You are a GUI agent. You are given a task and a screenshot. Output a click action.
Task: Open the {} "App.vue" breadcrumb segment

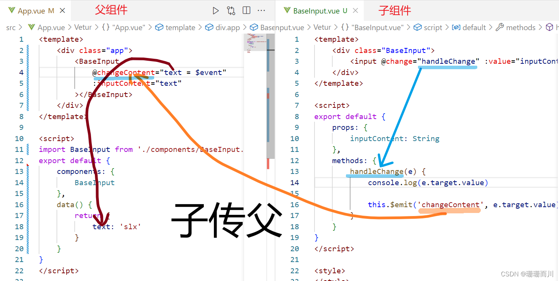[x=123, y=27]
